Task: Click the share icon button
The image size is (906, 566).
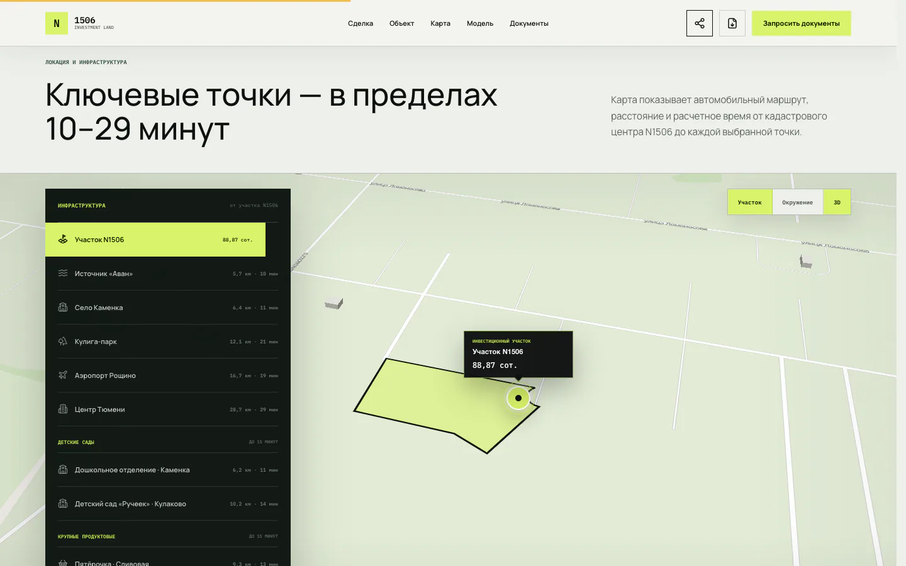Action: 700,23
